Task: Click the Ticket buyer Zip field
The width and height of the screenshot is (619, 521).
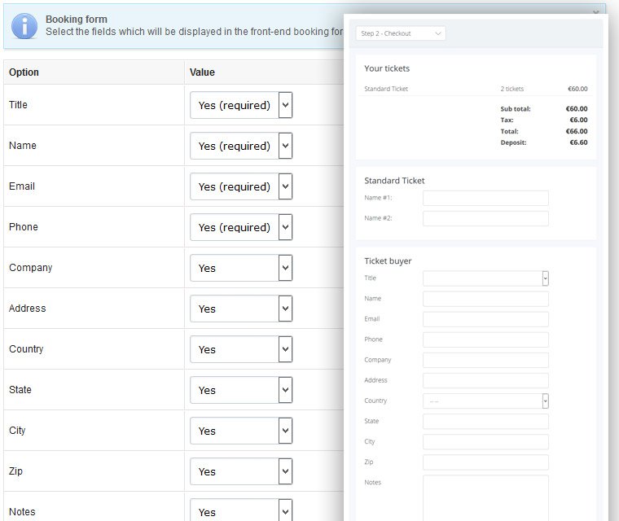Action: pos(485,462)
